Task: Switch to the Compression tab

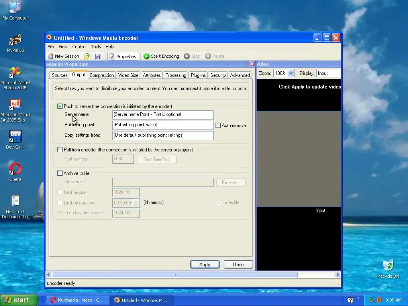Action: pyautogui.click(x=102, y=75)
